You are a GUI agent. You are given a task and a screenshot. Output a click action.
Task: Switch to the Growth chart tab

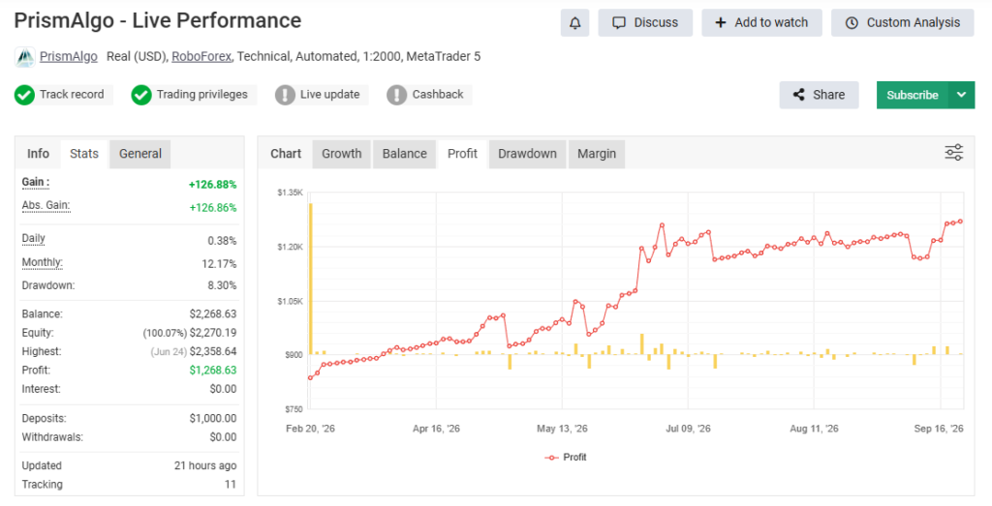pyautogui.click(x=342, y=154)
